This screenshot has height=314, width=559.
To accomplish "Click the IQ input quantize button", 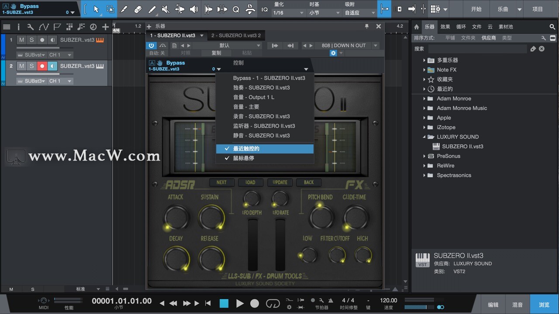I will (265, 9).
